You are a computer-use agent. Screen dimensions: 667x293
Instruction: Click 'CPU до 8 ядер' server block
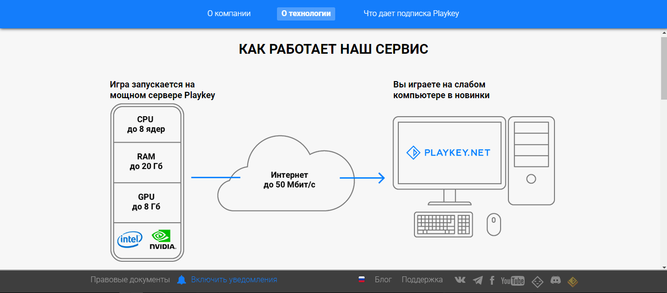click(x=147, y=125)
